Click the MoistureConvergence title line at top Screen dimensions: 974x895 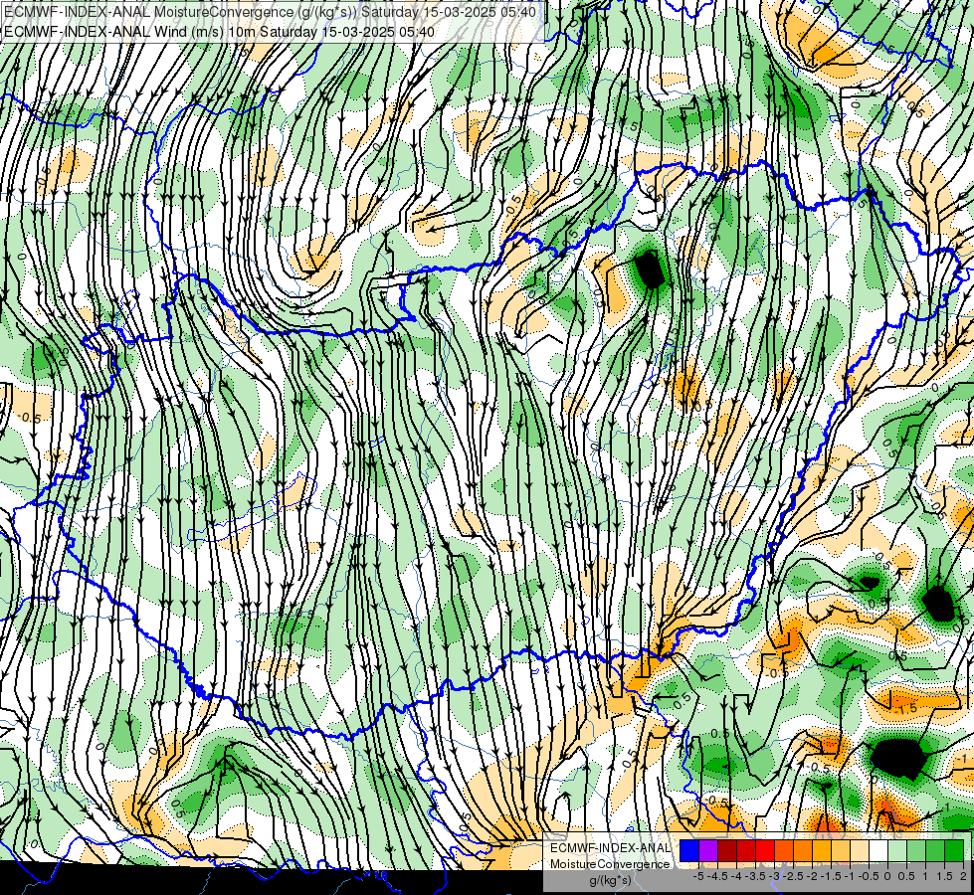[270, 12]
